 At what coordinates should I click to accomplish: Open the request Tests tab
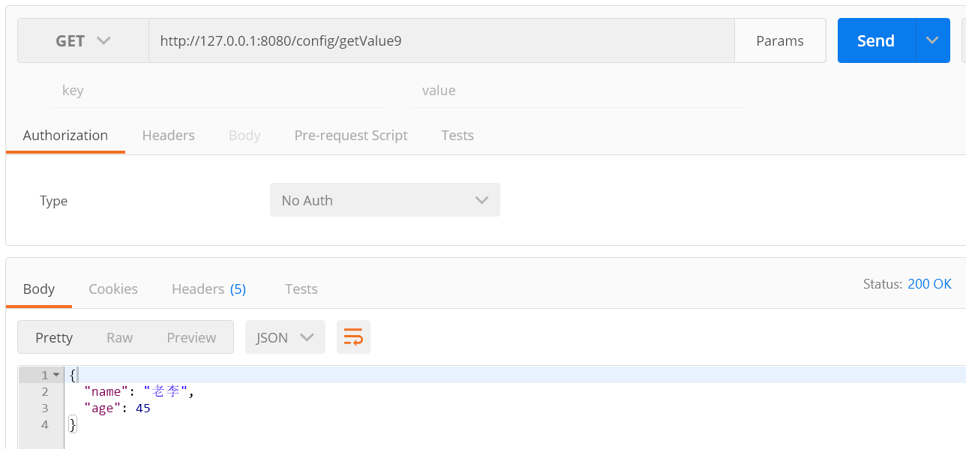(x=457, y=136)
